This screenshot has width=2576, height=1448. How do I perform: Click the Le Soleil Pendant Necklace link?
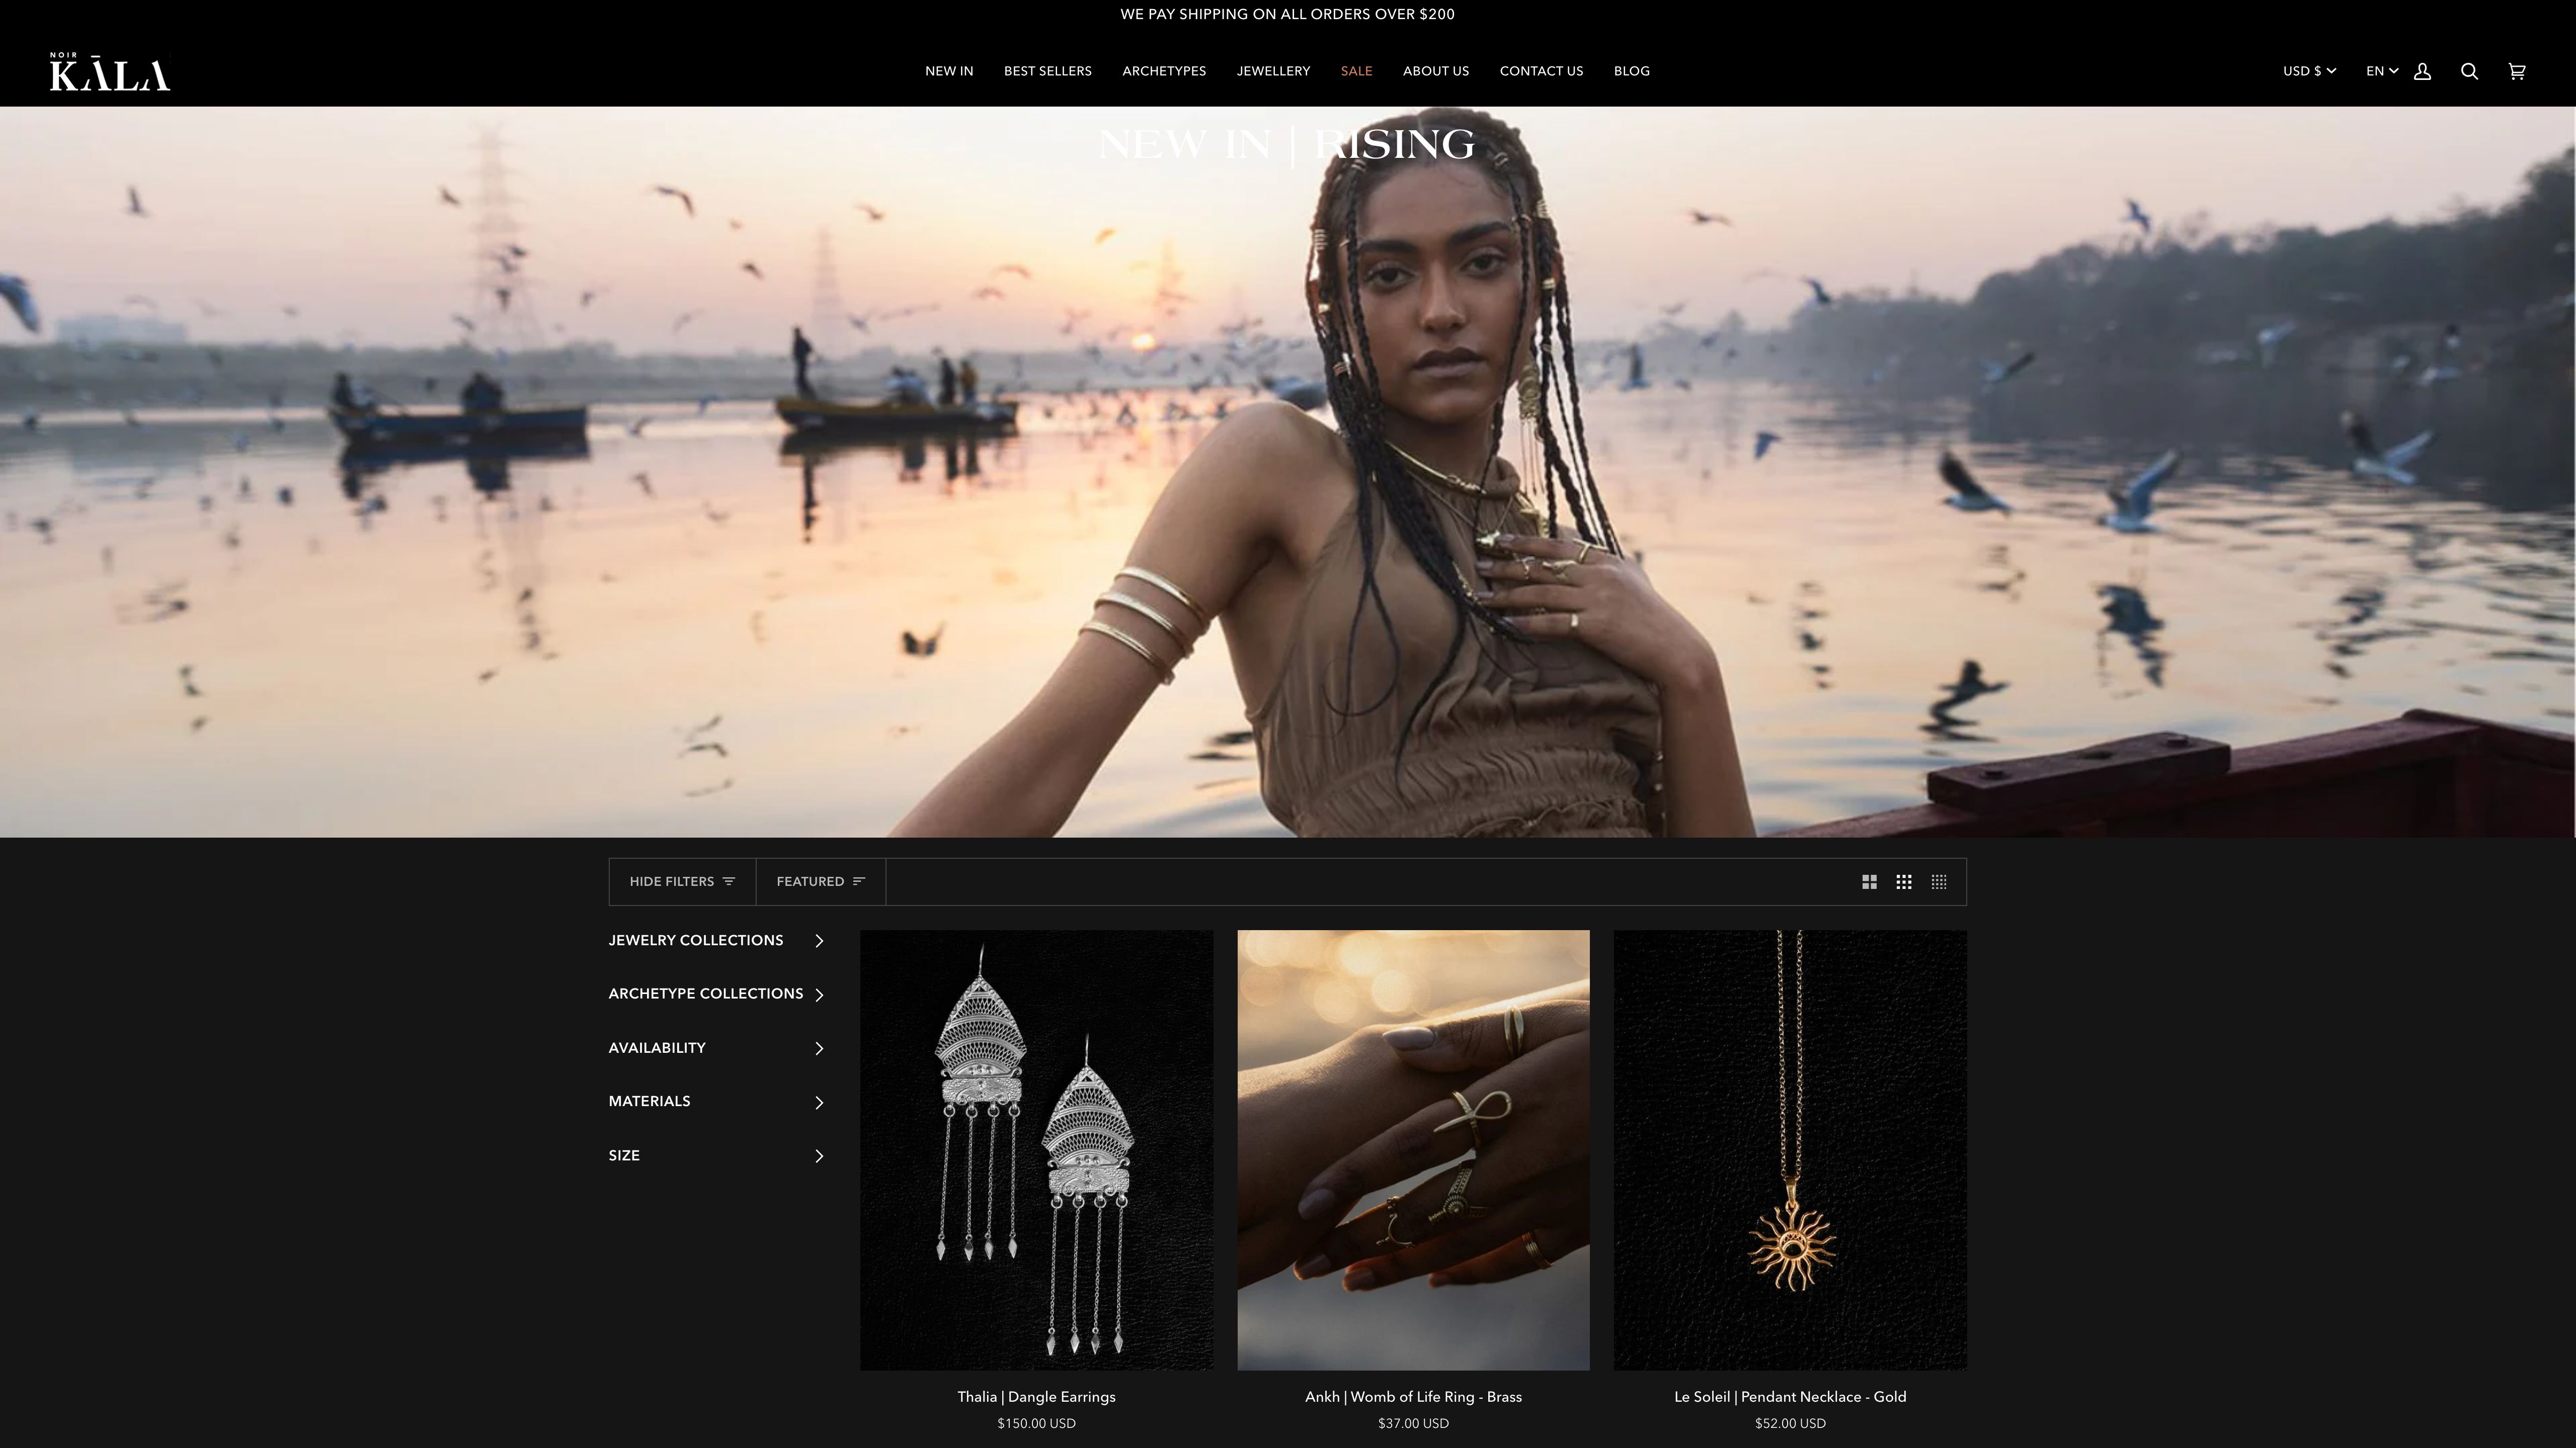pos(1790,1397)
